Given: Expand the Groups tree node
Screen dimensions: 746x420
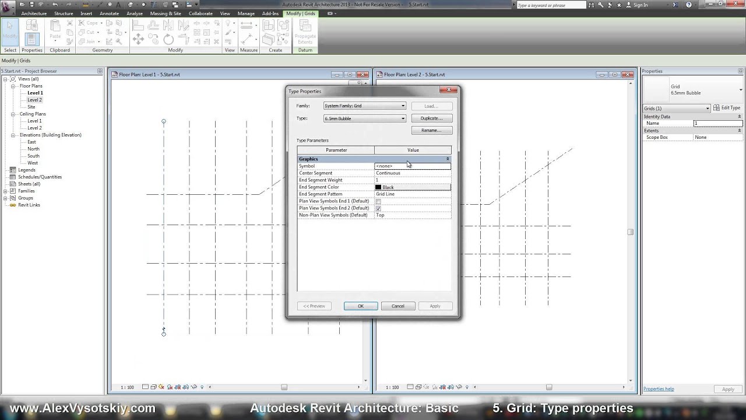Looking at the screenshot, I should point(5,198).
